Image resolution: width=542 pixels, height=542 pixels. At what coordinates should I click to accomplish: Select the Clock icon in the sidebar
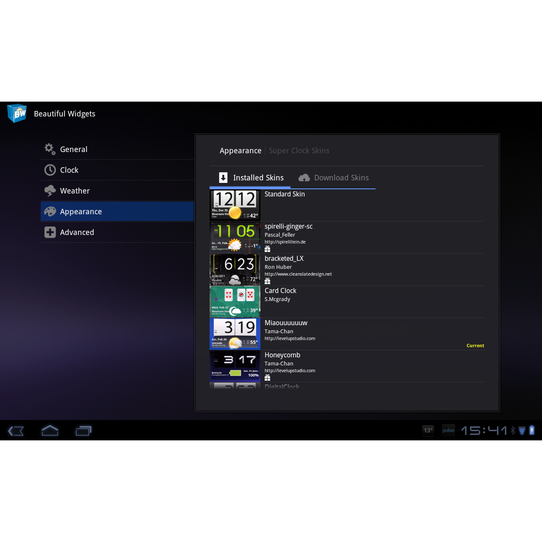pyautogui.click(x=50, y=170)
